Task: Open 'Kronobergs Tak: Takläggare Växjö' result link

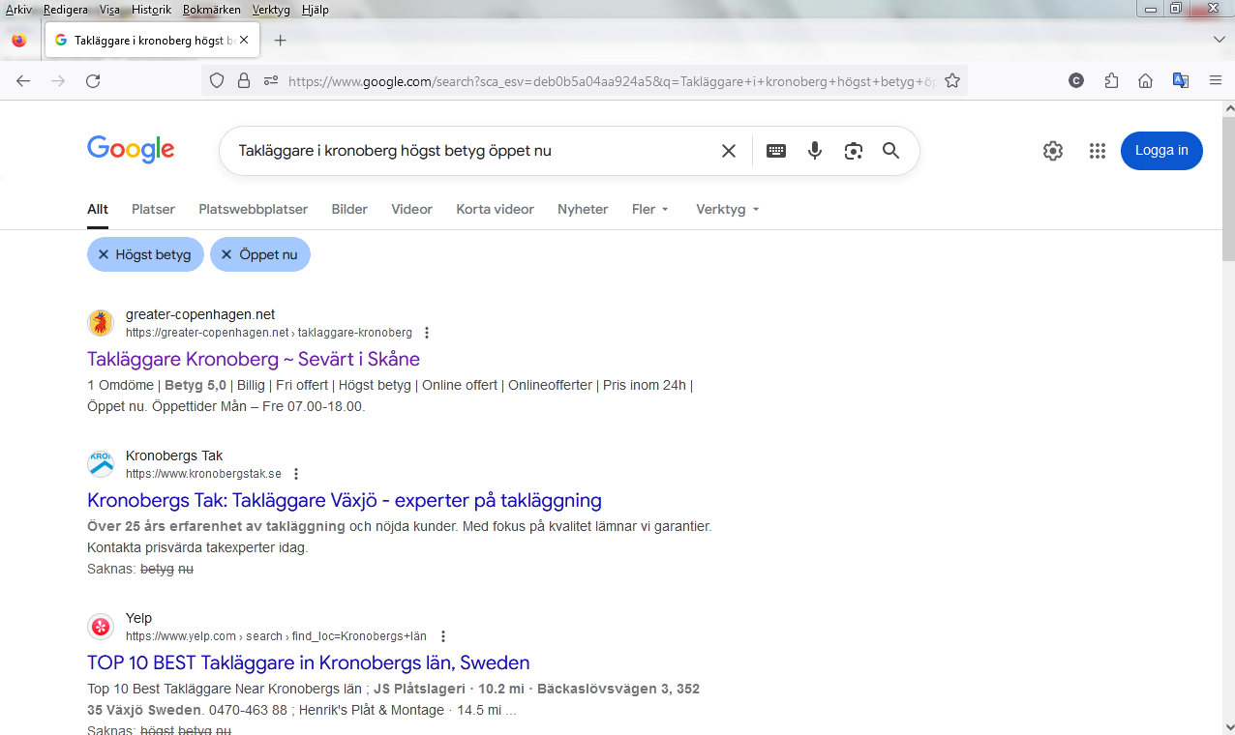Action: (344, 500)
